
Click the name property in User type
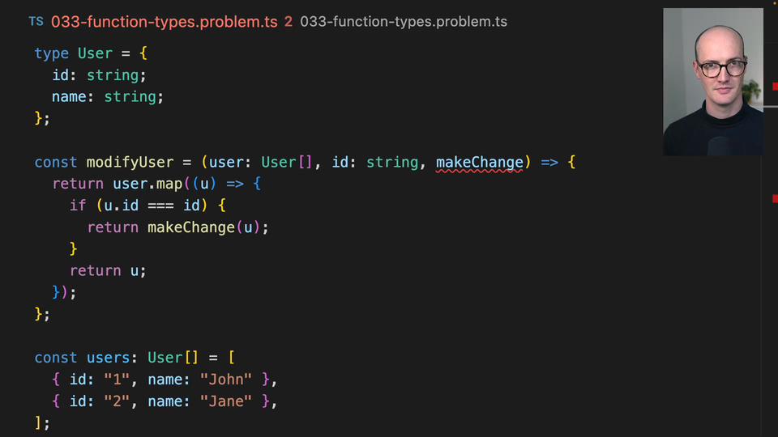click(x=69, y=97)
